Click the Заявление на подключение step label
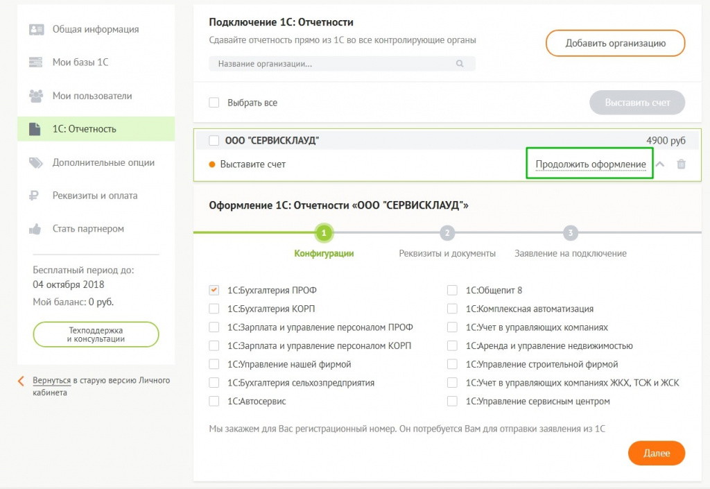The image size is (710, 489). point(571,254)
